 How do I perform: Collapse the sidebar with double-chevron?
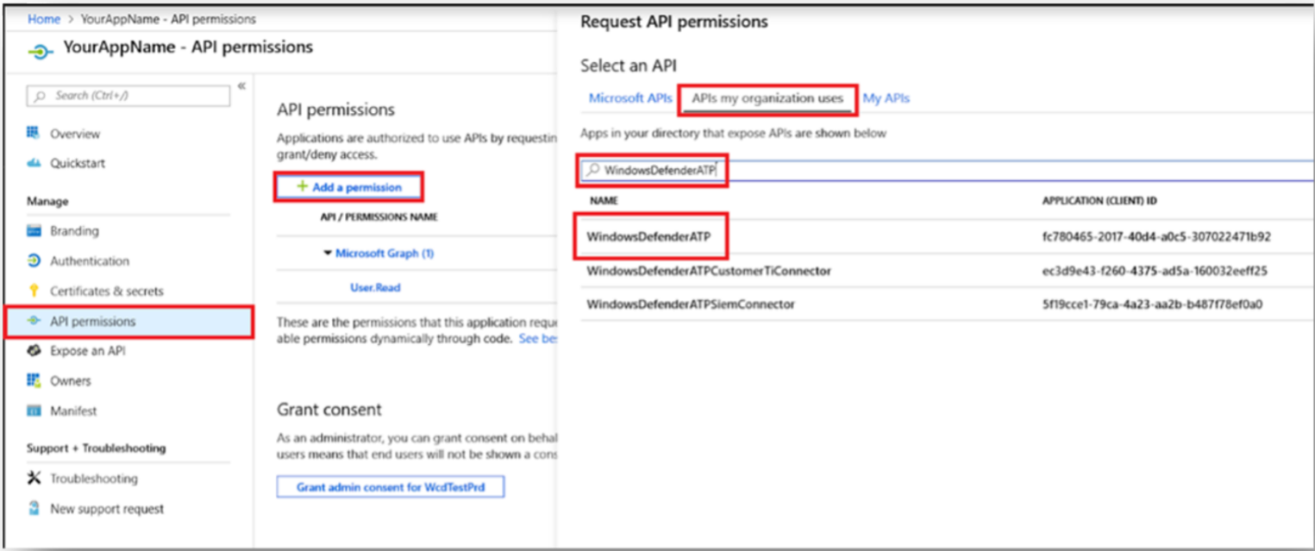[241, 85]
